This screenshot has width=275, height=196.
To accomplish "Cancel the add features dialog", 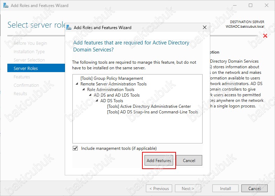I will [189, 160].
